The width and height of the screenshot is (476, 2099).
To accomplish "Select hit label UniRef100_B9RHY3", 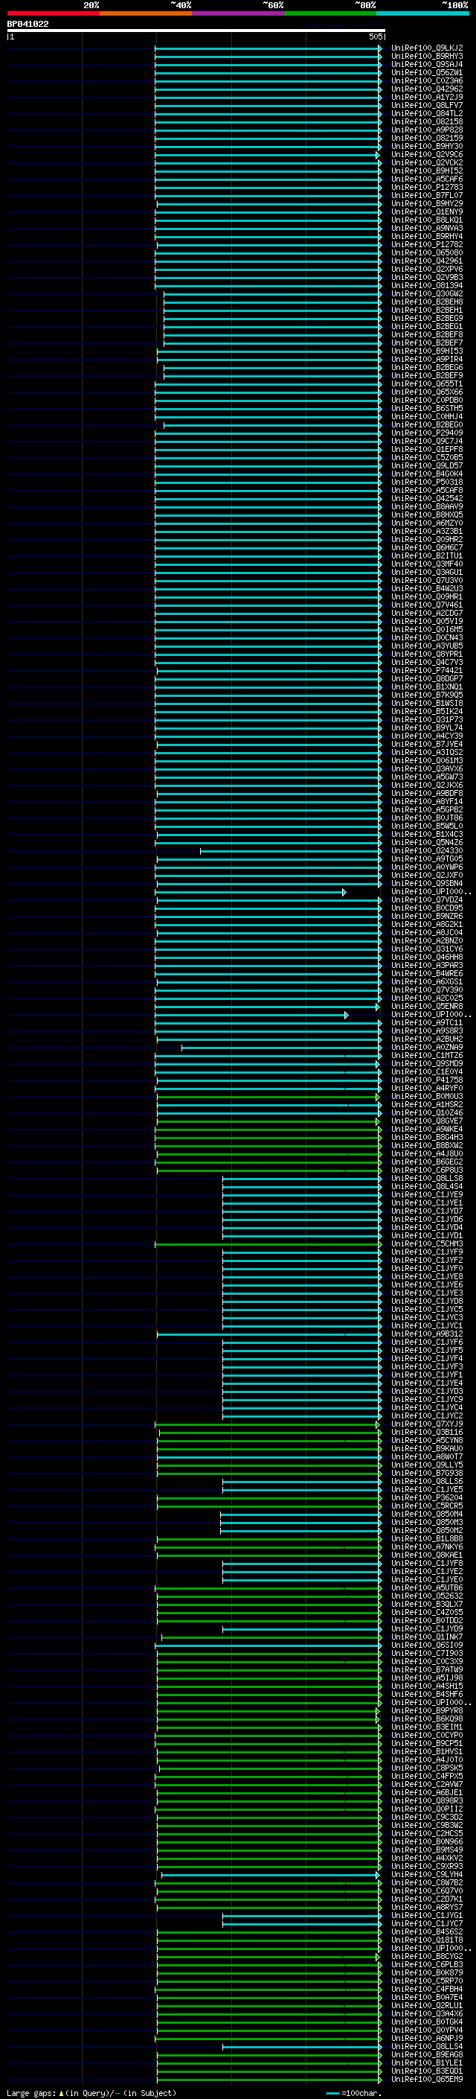I will click(x=427, y=57).
